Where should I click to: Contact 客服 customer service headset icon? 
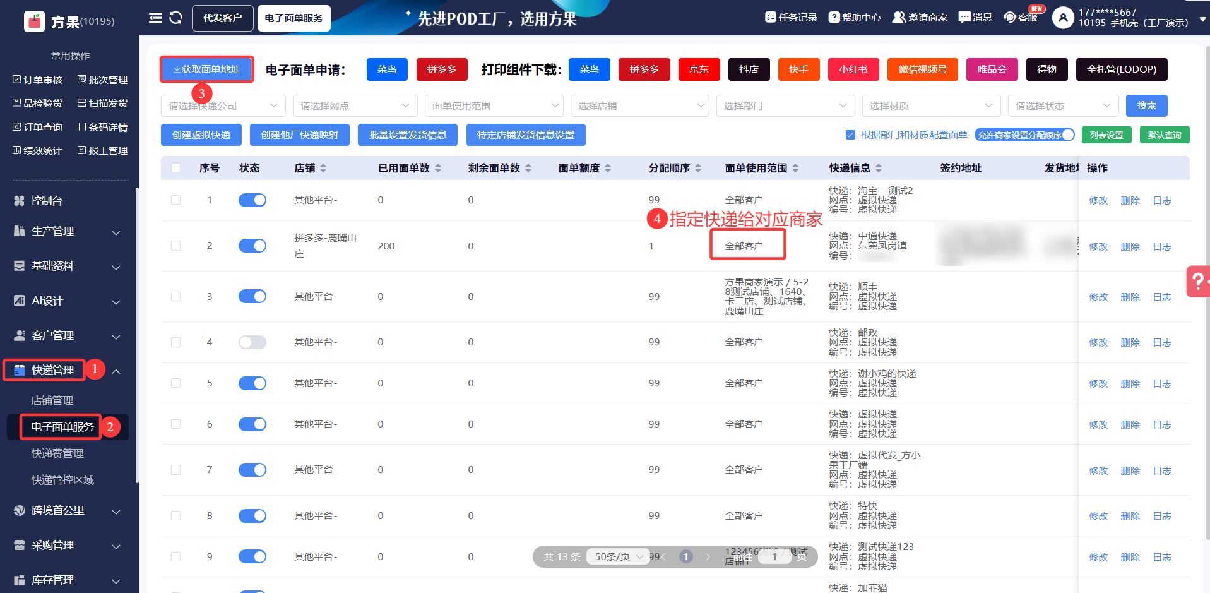[1010, 17]
